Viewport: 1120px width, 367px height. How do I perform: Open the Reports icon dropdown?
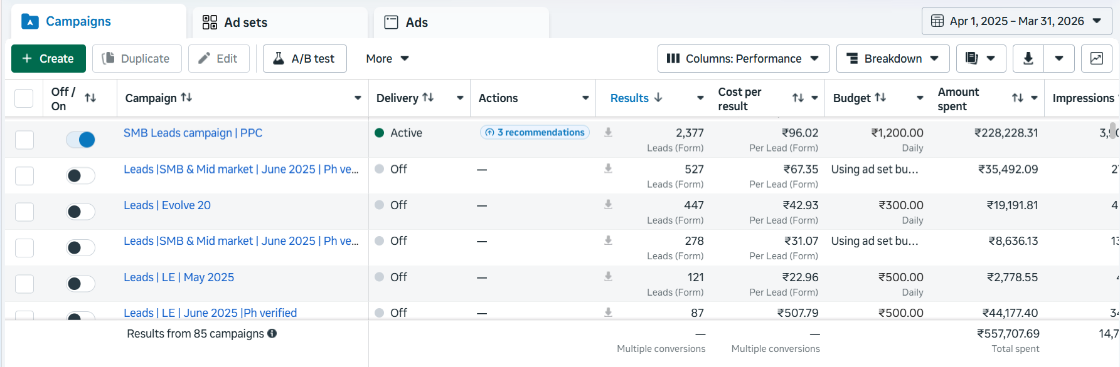tap(981, 58)
